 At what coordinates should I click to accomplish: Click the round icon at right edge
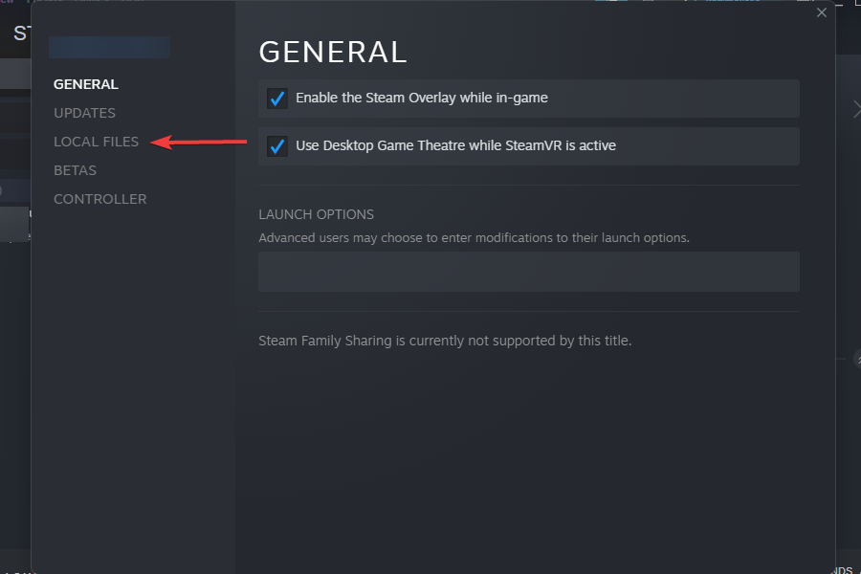click(857, 360)
